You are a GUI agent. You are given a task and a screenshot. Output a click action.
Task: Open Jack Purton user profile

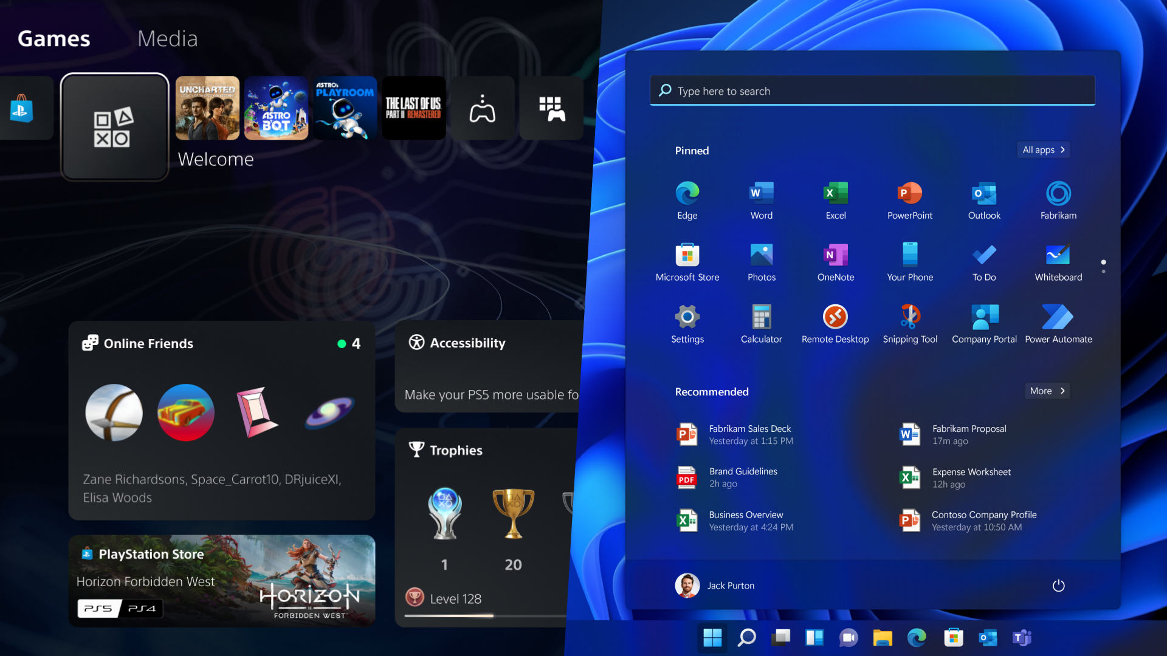tap(715, 586)
